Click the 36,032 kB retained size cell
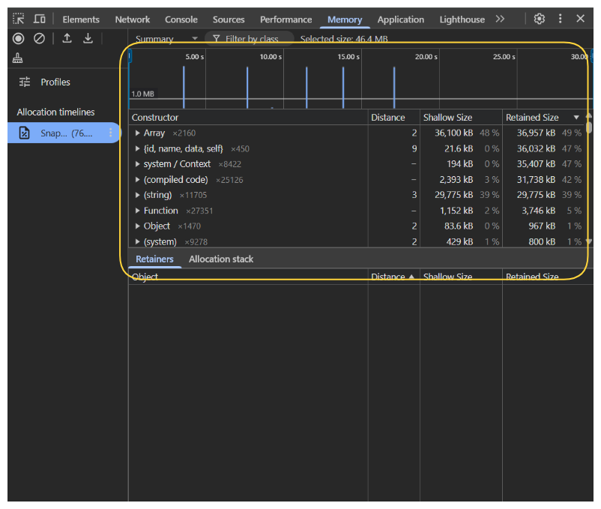Image resolution: width=601 pixels, height=509 pixels. click(536, 148)
